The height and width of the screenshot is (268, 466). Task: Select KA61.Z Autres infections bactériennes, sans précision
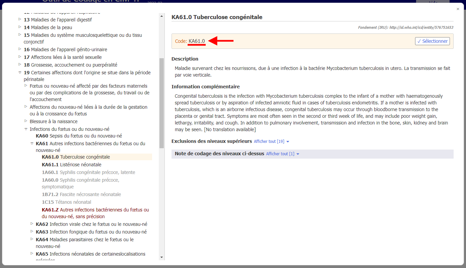(x=95, y=213)
